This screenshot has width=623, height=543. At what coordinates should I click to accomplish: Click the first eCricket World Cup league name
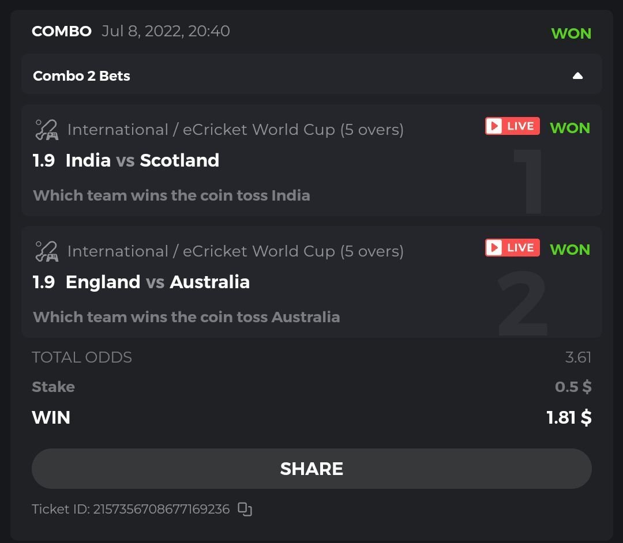click(x=235, y=130)
